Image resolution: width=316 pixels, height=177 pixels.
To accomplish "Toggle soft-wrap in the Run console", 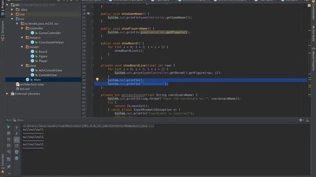I will [x=17, y=140].
